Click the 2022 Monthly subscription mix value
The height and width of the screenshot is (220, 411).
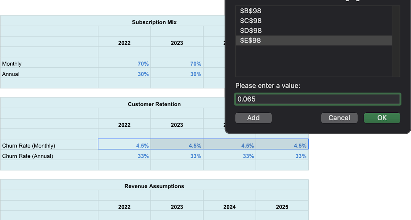124,64
